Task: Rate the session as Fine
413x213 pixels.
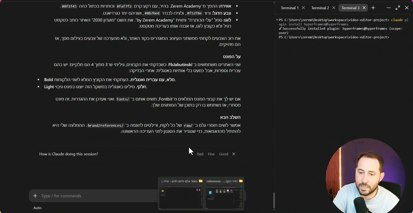Action: coord(211,154)
